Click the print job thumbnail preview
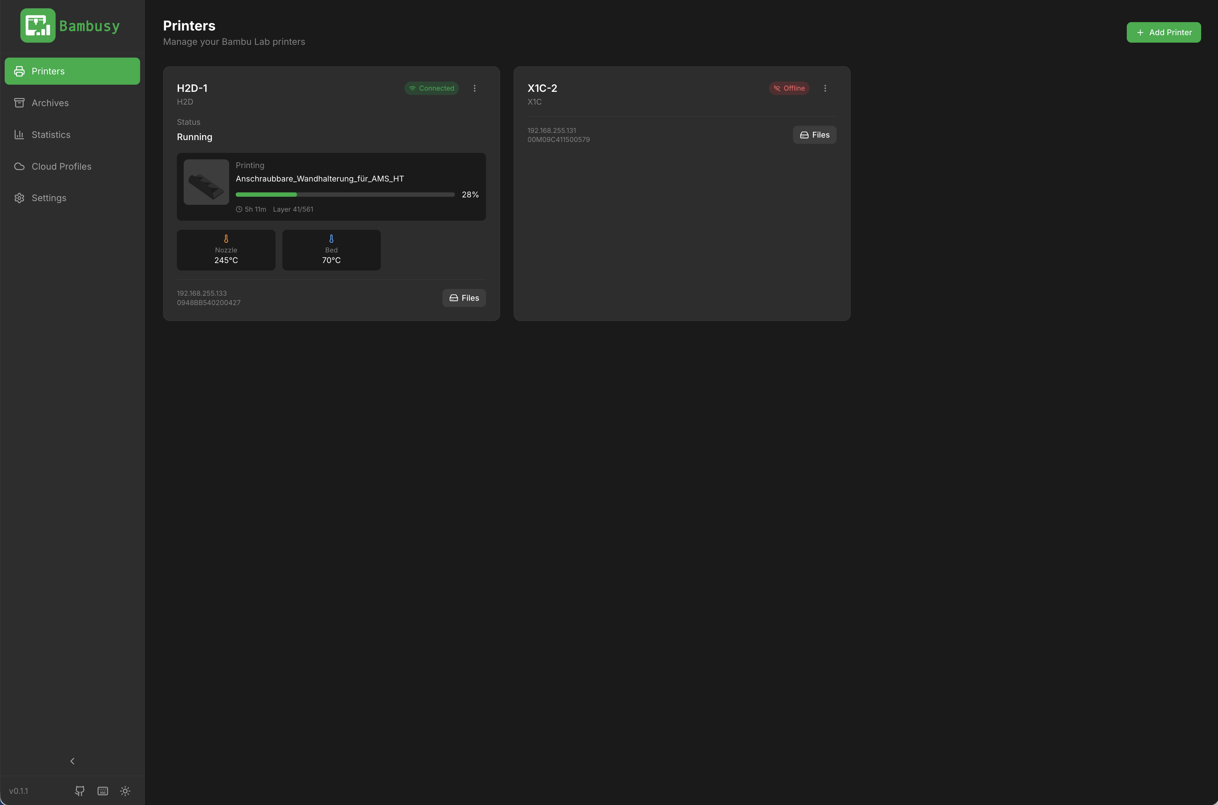Image resolution: width=1218 pixels, height=805 pixels. pyautogui.click(x=206, y=182)
